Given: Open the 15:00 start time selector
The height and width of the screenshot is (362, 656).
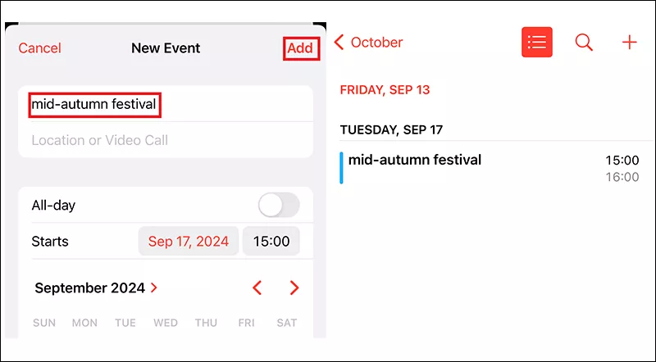Looking at the screenshot, I should [271, 242].
